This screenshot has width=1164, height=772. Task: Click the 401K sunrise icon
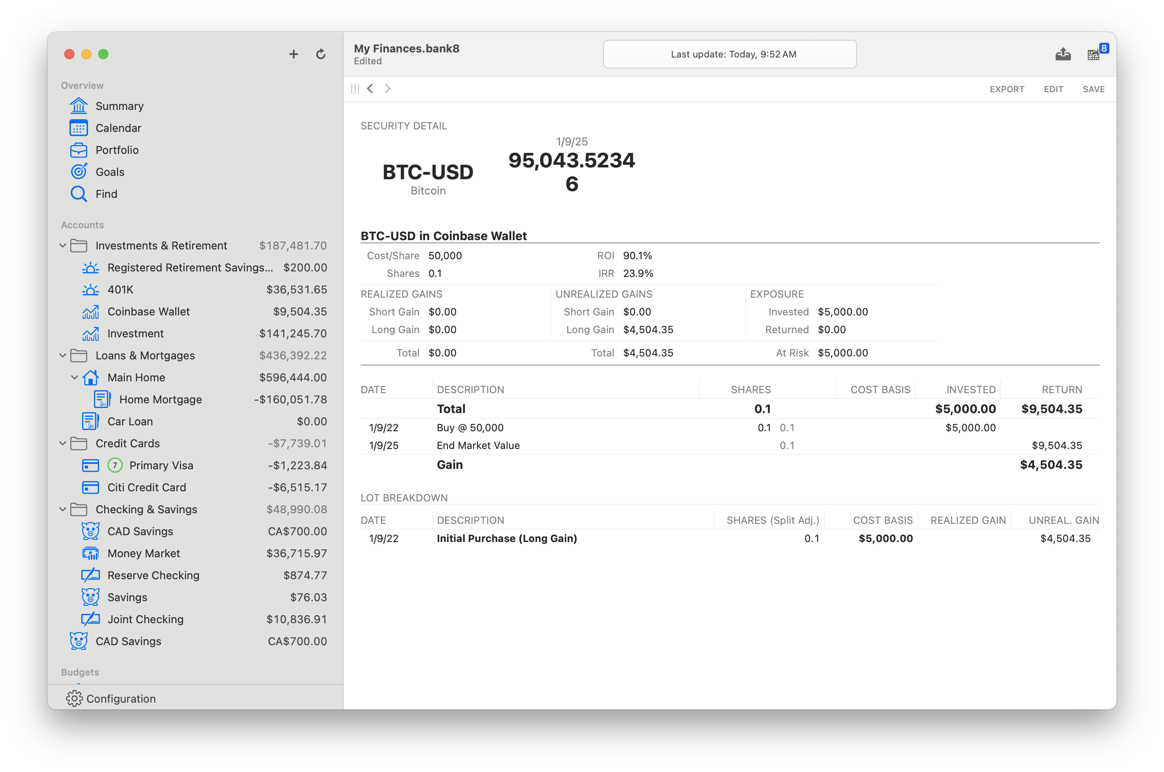pos(90,290)
